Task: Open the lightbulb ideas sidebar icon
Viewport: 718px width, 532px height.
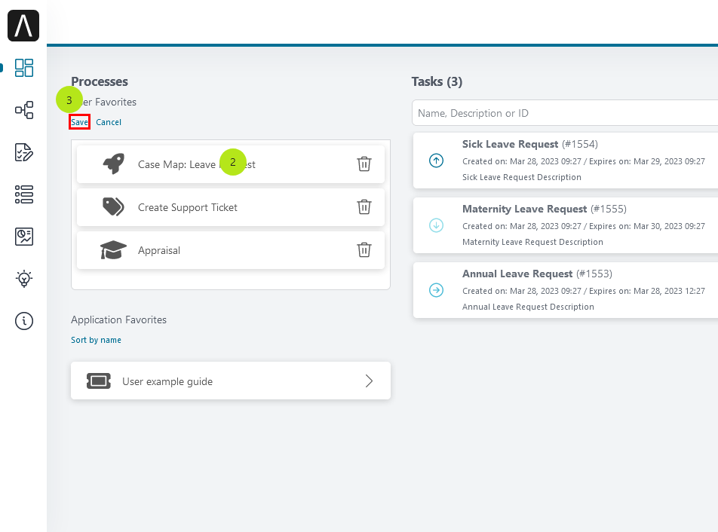Action: point(24,279)
